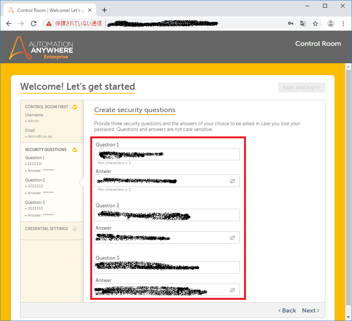Open the Chrome three-dot menu
The height and width of the screenshot is (321, 352).
pos(343,24)
